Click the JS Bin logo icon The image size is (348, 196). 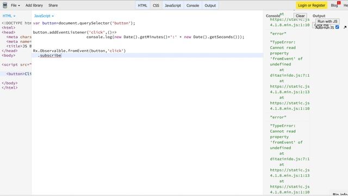[x=5, y=5]
